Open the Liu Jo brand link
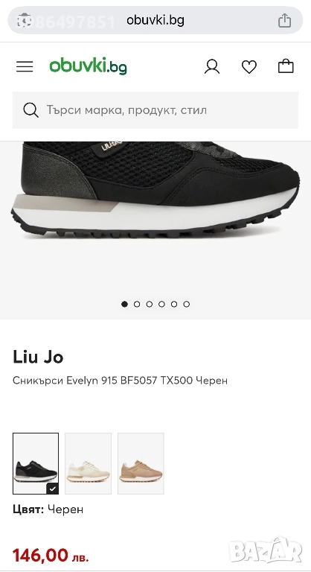This screenshot has height=572, width=311. (38, 357)
